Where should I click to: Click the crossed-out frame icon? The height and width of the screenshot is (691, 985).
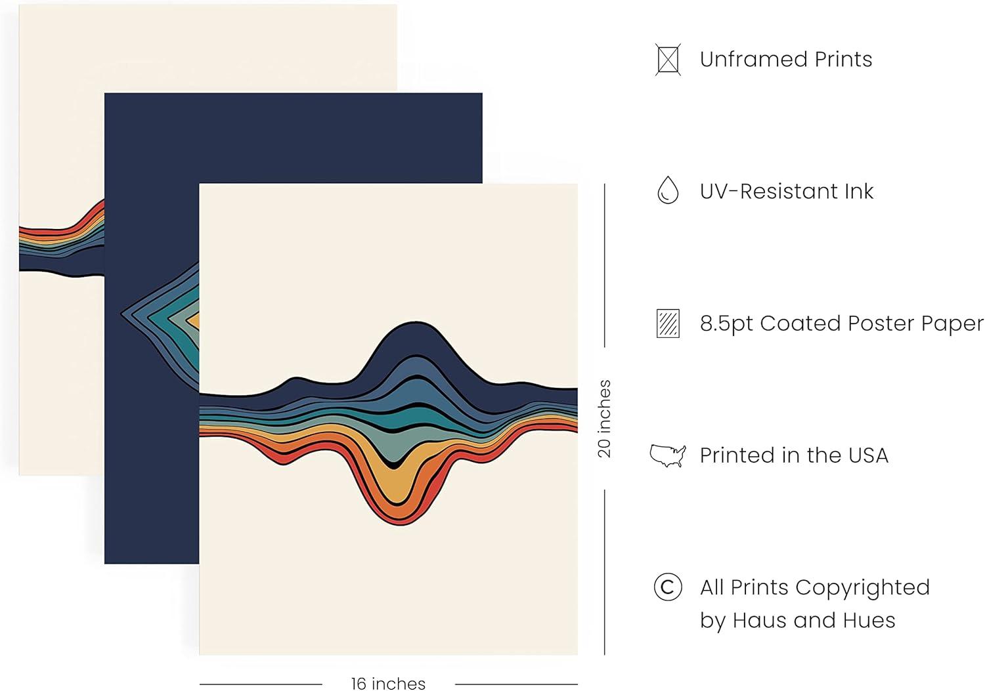[x=668, y=60]
